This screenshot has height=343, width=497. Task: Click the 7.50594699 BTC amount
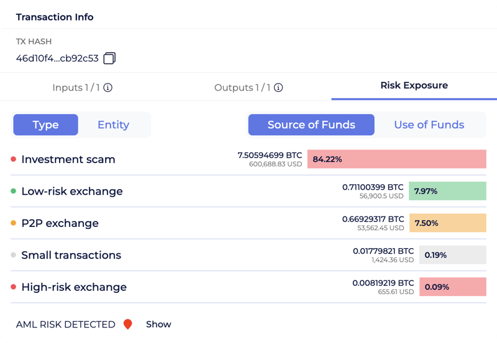pos(270,155)
